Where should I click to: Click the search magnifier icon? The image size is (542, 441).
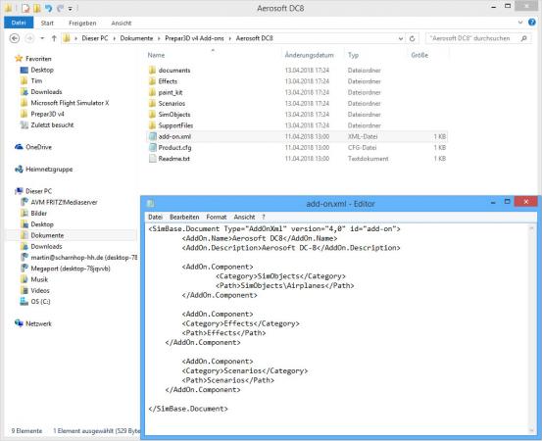point(524,38)
